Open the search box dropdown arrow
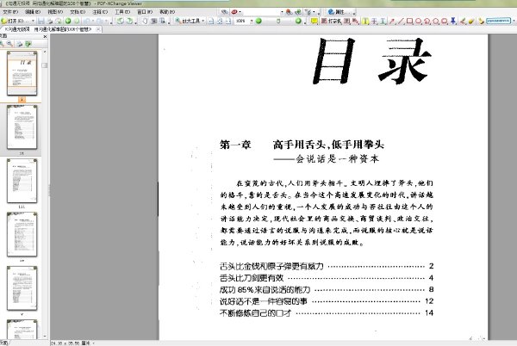This screenshot has width=517, height=346. coord(282,12)
